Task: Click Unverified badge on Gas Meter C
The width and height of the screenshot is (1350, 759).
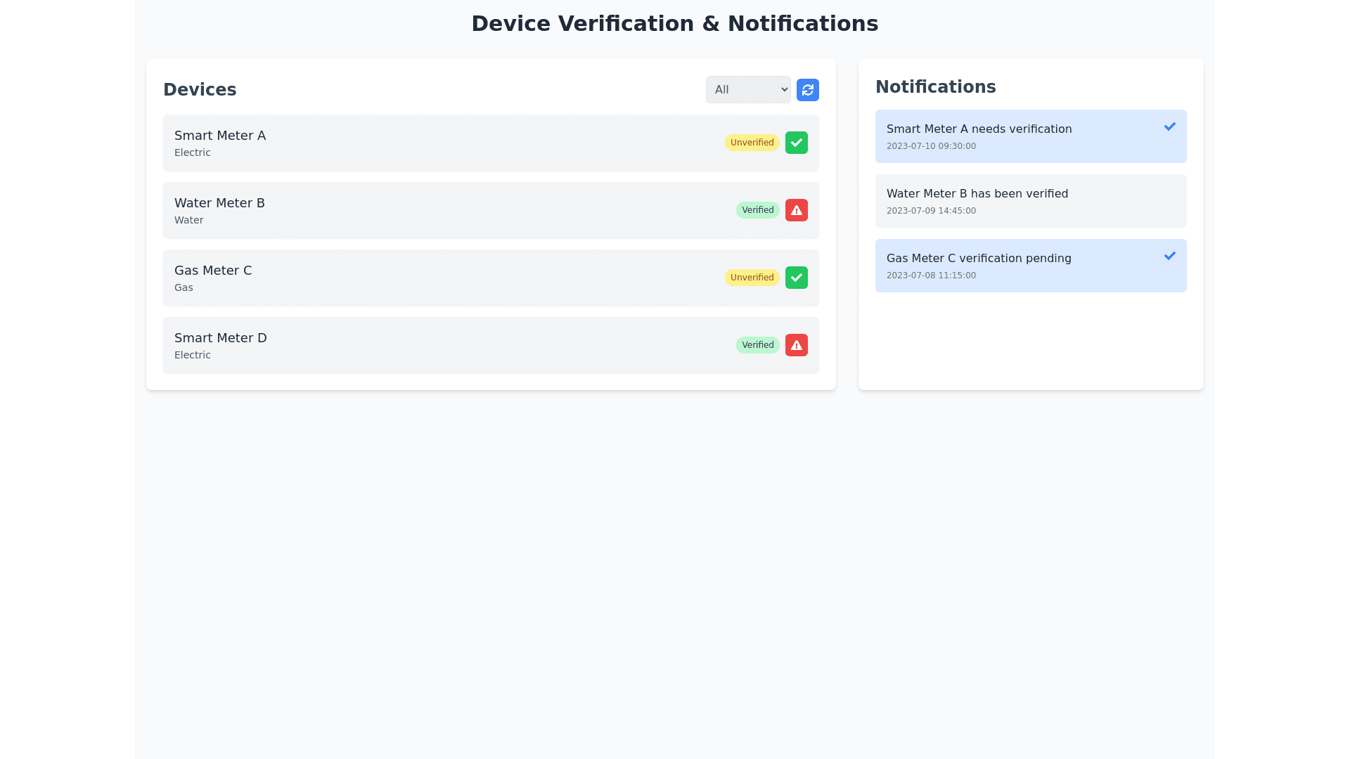Action: [x=752, y=278]
